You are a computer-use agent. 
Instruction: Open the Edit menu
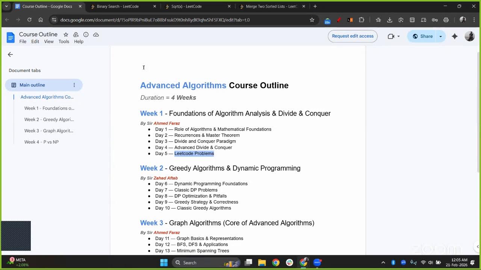tap(35, 42)
